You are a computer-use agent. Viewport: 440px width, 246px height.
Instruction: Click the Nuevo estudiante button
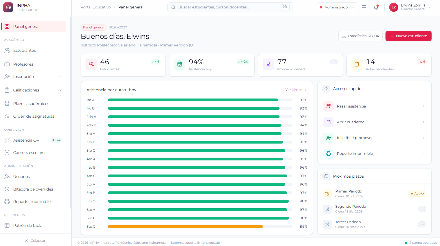pos(408,36)
